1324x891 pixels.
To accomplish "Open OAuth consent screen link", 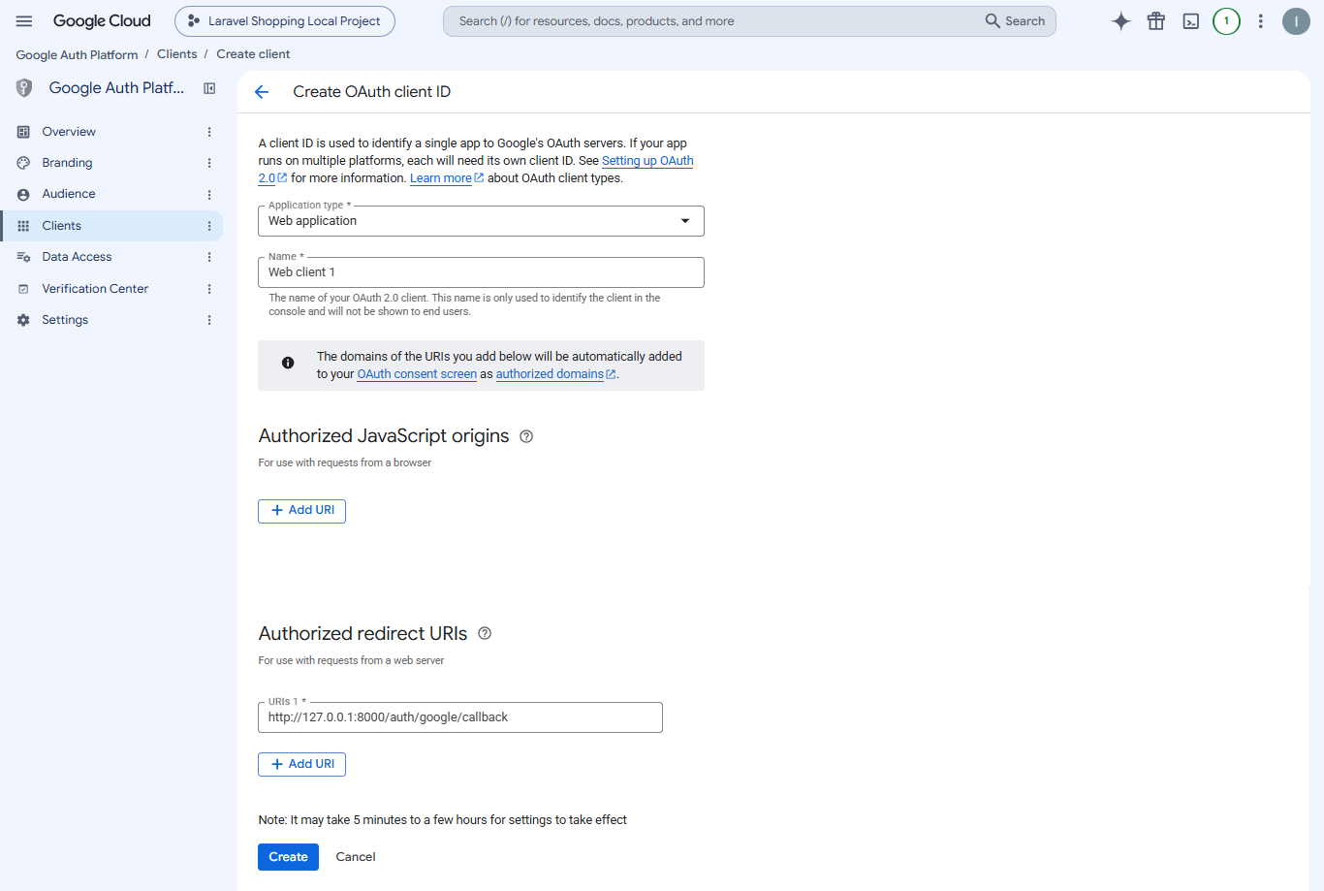I will coord(417,374).
